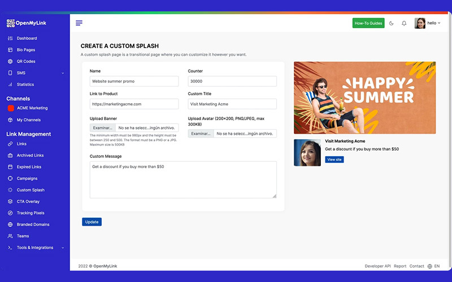Open Branded Domains page
The height and width of the screenshot is (282, 452).
33,224
